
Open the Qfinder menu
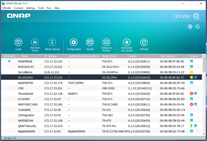pyautogui.click(x=7, y=8)
